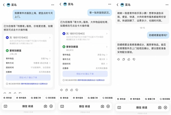Play the 防晒喷雾 answer aloud with the speaker icon
Screen dimensions: 171x115
(x=119, y=59)
